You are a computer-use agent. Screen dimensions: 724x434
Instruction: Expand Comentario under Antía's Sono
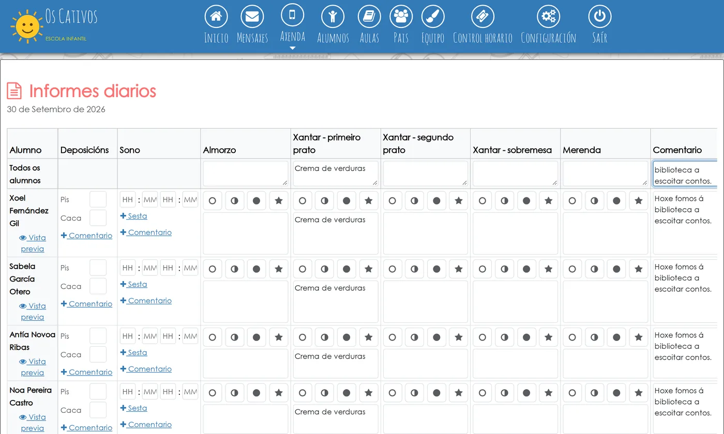pos(146,369)
